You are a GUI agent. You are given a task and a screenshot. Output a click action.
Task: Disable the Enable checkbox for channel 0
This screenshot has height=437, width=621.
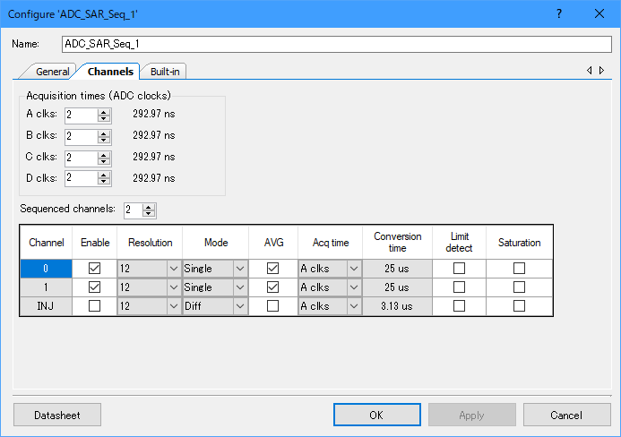coord(95,268)
